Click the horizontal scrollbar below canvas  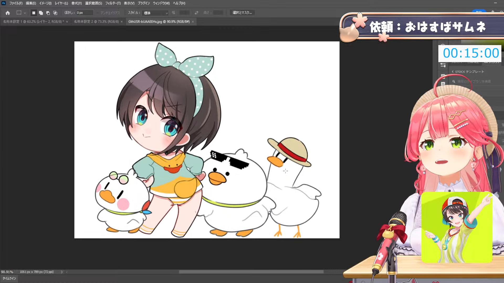click(251, 272)
